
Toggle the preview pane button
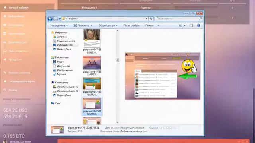(191, 25)
